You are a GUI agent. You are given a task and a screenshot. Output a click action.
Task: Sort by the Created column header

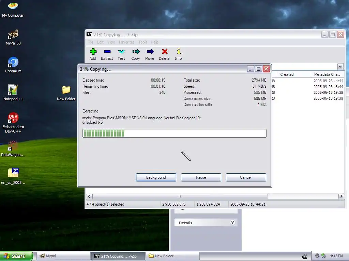click(x=294, y=74)
